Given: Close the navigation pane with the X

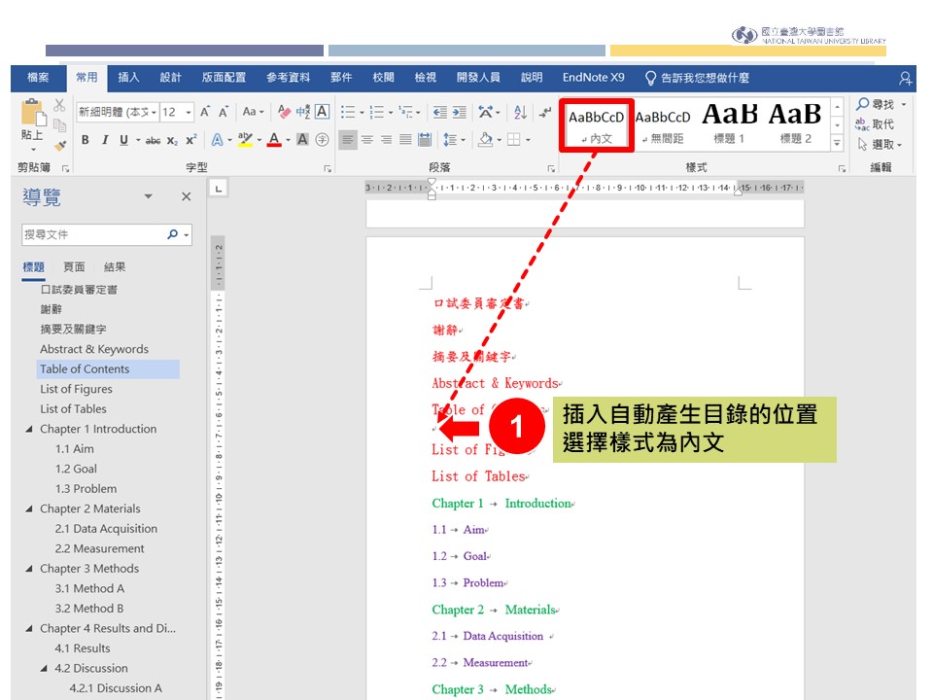Looking at the screenshot, I should click(x=187, y=196).
